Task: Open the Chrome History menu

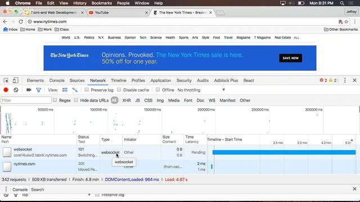Action: 80,3
